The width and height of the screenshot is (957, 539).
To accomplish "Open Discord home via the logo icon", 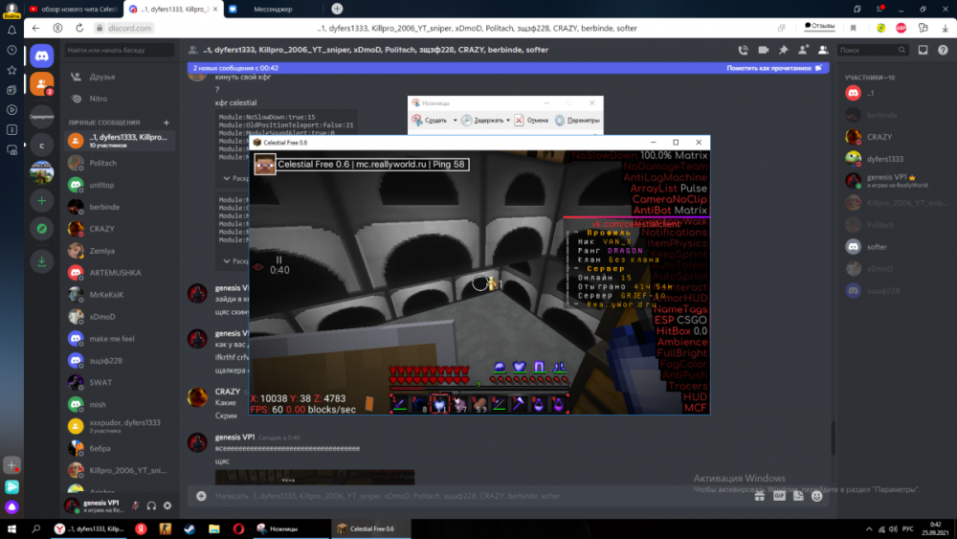I will click(41, 56).
